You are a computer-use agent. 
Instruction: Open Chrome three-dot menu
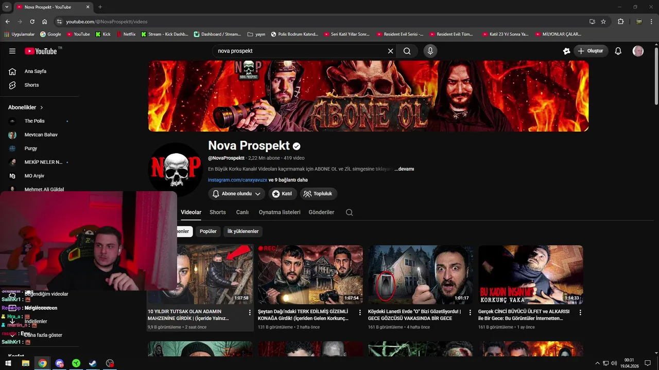[x=651, y=22]
